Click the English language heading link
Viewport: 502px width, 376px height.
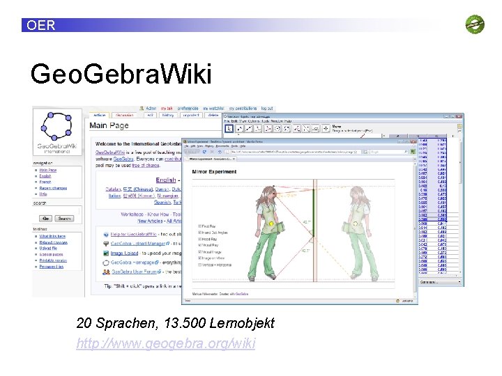(x=166, y=180)
